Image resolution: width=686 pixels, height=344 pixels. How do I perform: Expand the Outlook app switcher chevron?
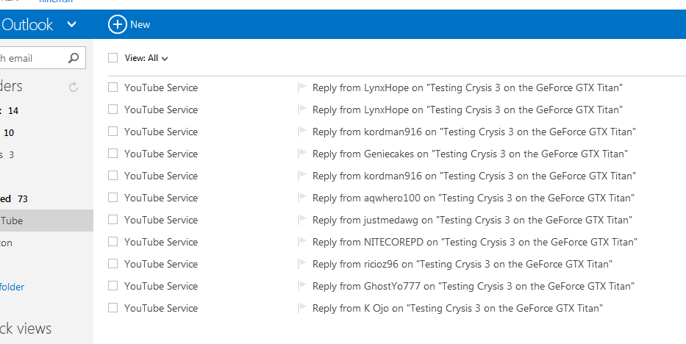point(72,24)
